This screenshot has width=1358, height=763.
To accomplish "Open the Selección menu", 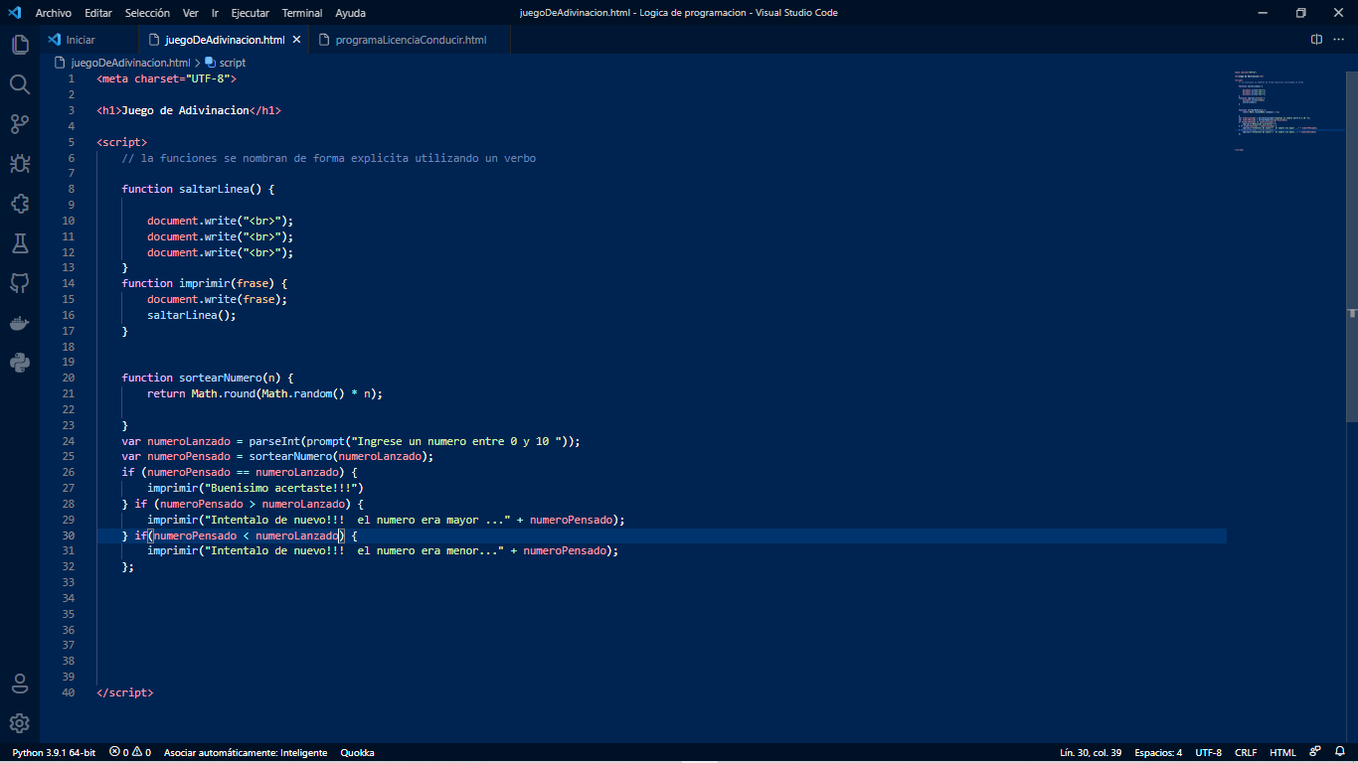I will tap(147, 13).
